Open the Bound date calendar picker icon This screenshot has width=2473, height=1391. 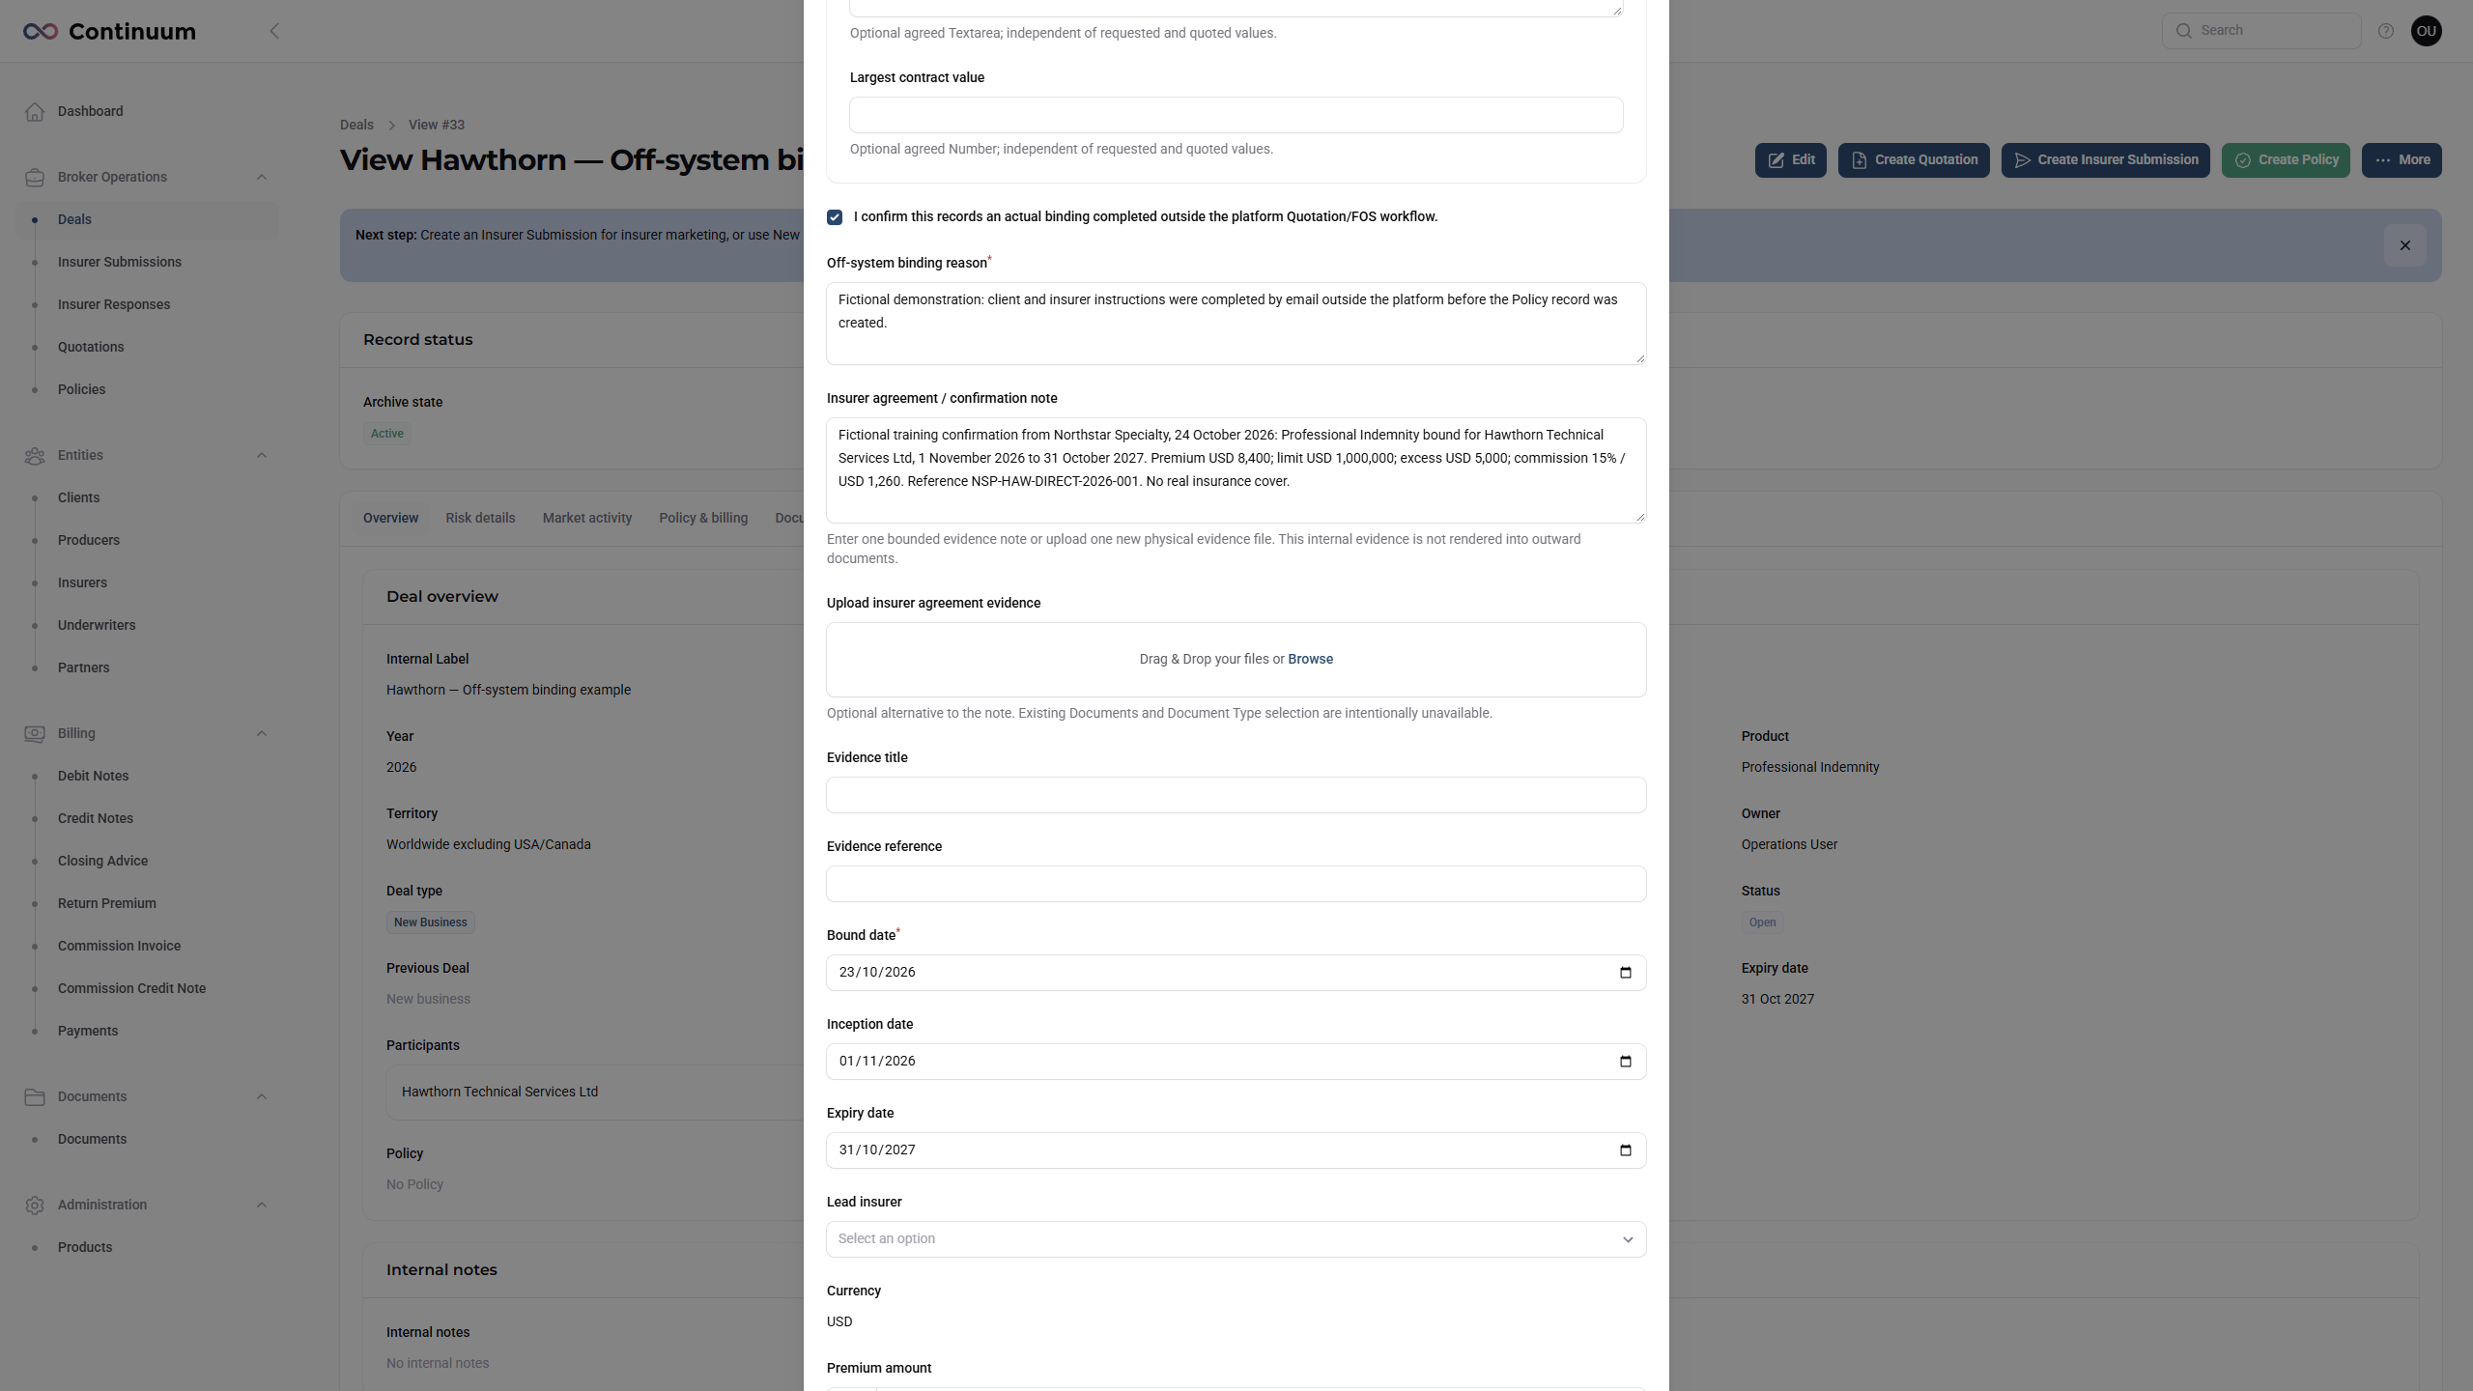coord(1626,973)
